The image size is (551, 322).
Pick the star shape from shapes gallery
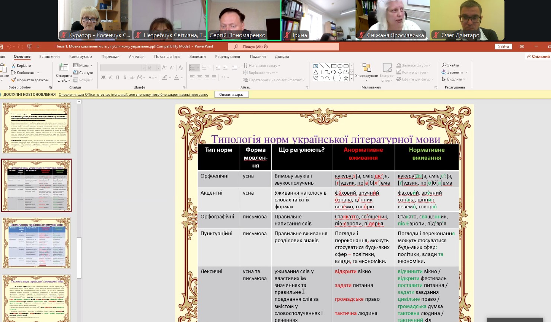pyautogui.click(x=346, y=78)
